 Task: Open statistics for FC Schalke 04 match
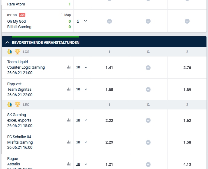coord(69,142)
